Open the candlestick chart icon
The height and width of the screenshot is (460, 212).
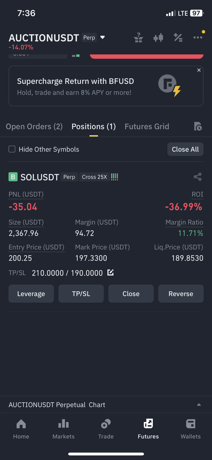158,37
